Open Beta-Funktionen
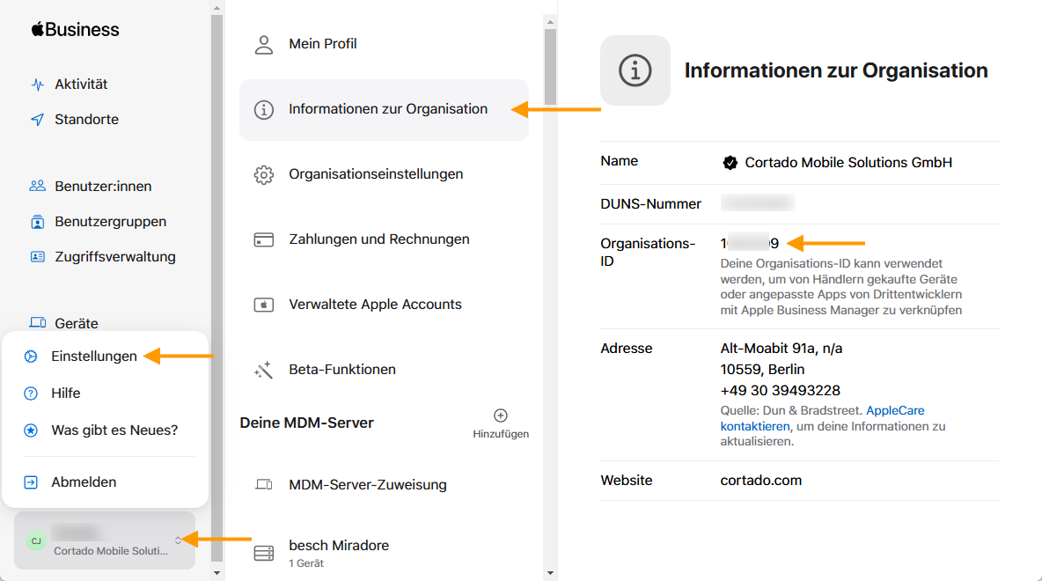Viewport: 1042px width, 581px height. 342,370
